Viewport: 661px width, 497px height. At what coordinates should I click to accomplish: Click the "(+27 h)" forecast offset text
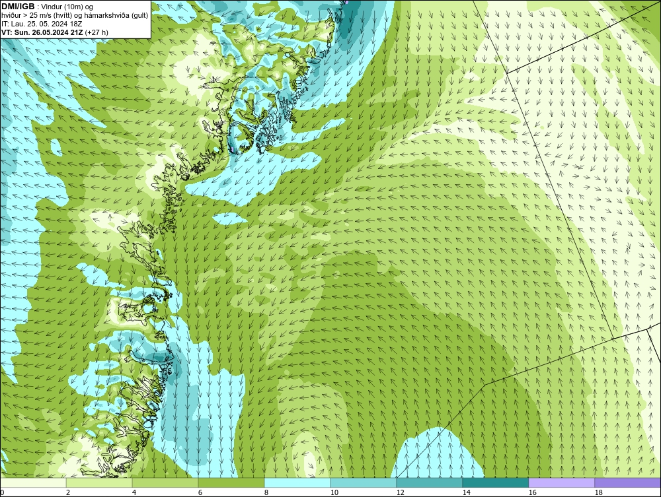[x=97, y=32]
